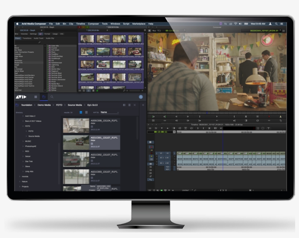Select the Transitions effect filter button
299x238 pixels.
[x=27, y=38]
